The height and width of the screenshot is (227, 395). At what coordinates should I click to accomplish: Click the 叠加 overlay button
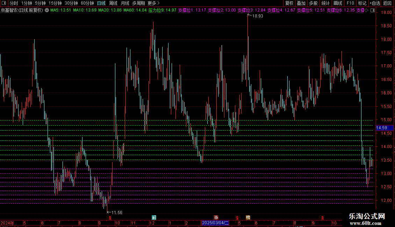301,3
